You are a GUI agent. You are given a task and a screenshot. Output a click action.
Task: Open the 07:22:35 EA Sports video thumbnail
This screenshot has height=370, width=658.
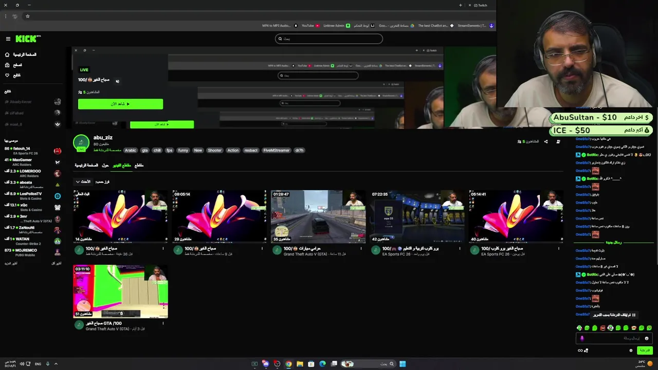pos(417,216)
